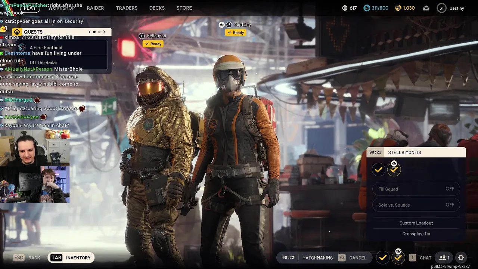Open the social friends icon
The height and width of the screenshot is (269, 478).
444,258
